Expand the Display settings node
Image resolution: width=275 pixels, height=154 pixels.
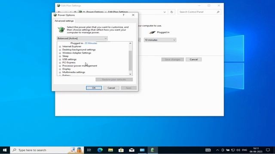pyautogui.click(x=60, y=69)
